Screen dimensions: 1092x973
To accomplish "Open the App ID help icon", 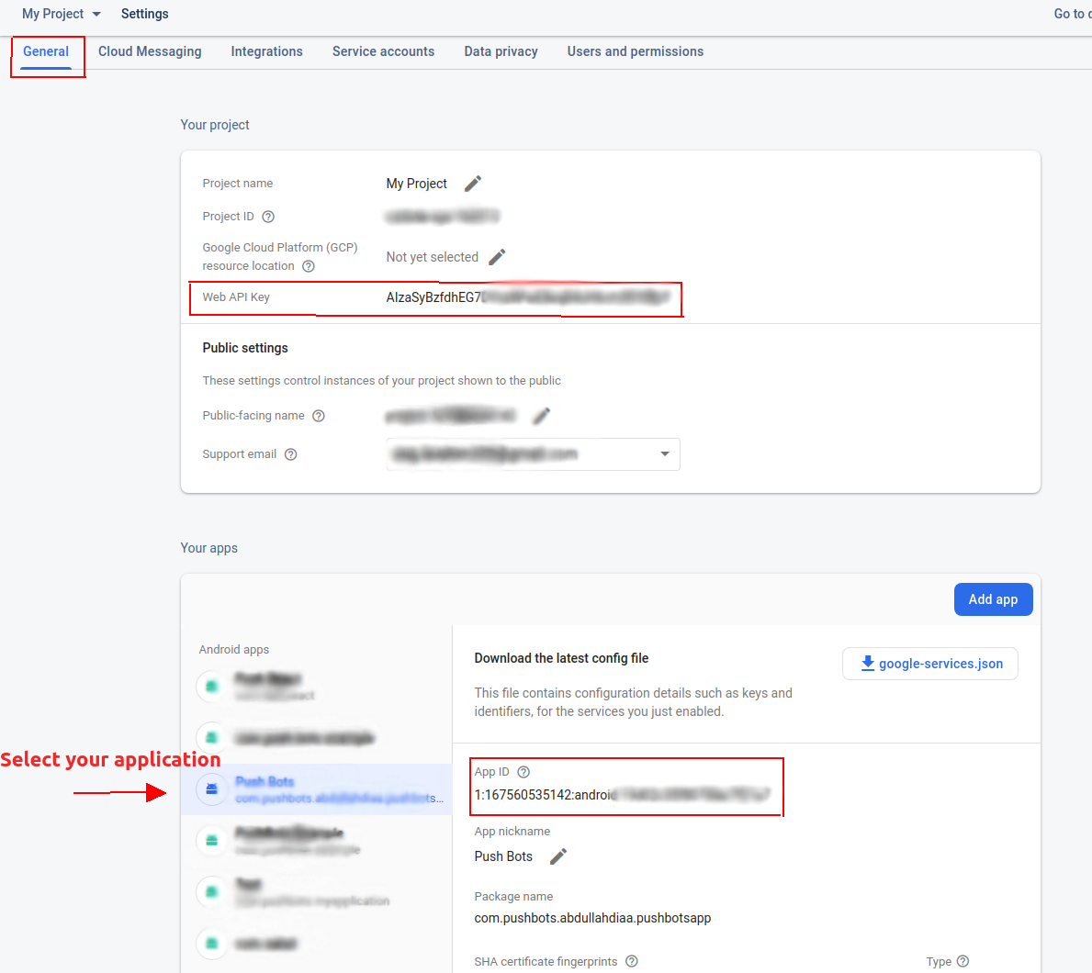I will click(x=523, y=772).
